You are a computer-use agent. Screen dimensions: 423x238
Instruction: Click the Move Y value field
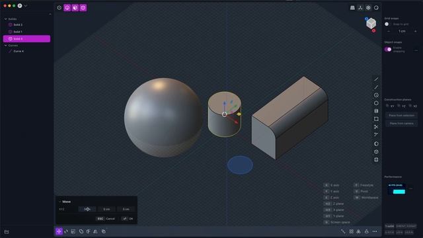(106, 209)
